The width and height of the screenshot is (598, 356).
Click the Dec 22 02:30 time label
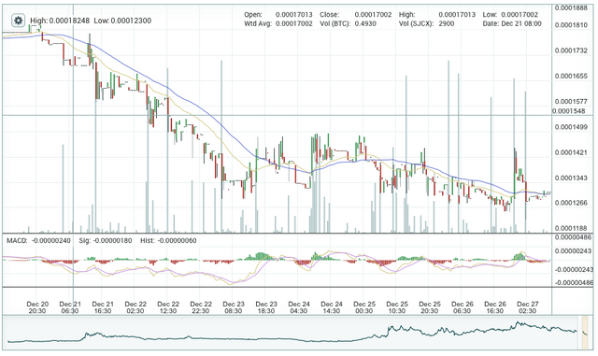click(x=135, y=307)
